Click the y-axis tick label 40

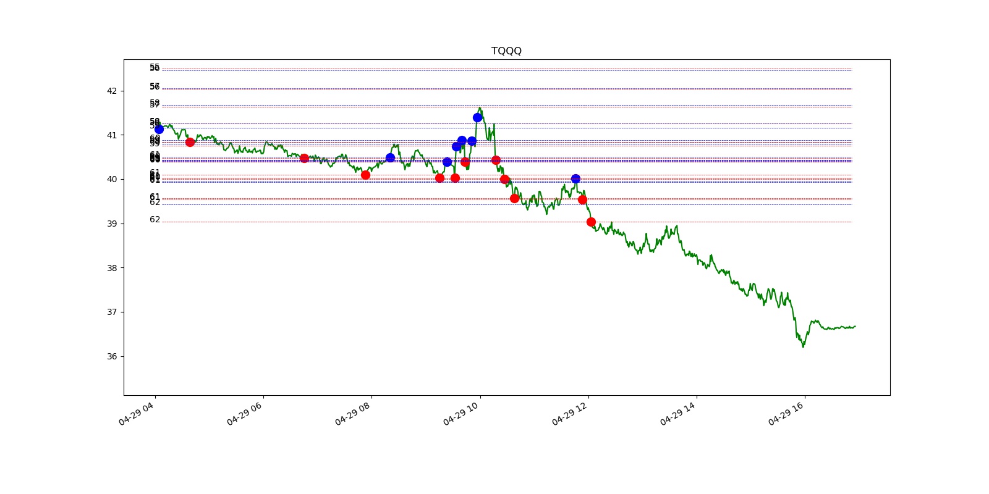point(112,179)
